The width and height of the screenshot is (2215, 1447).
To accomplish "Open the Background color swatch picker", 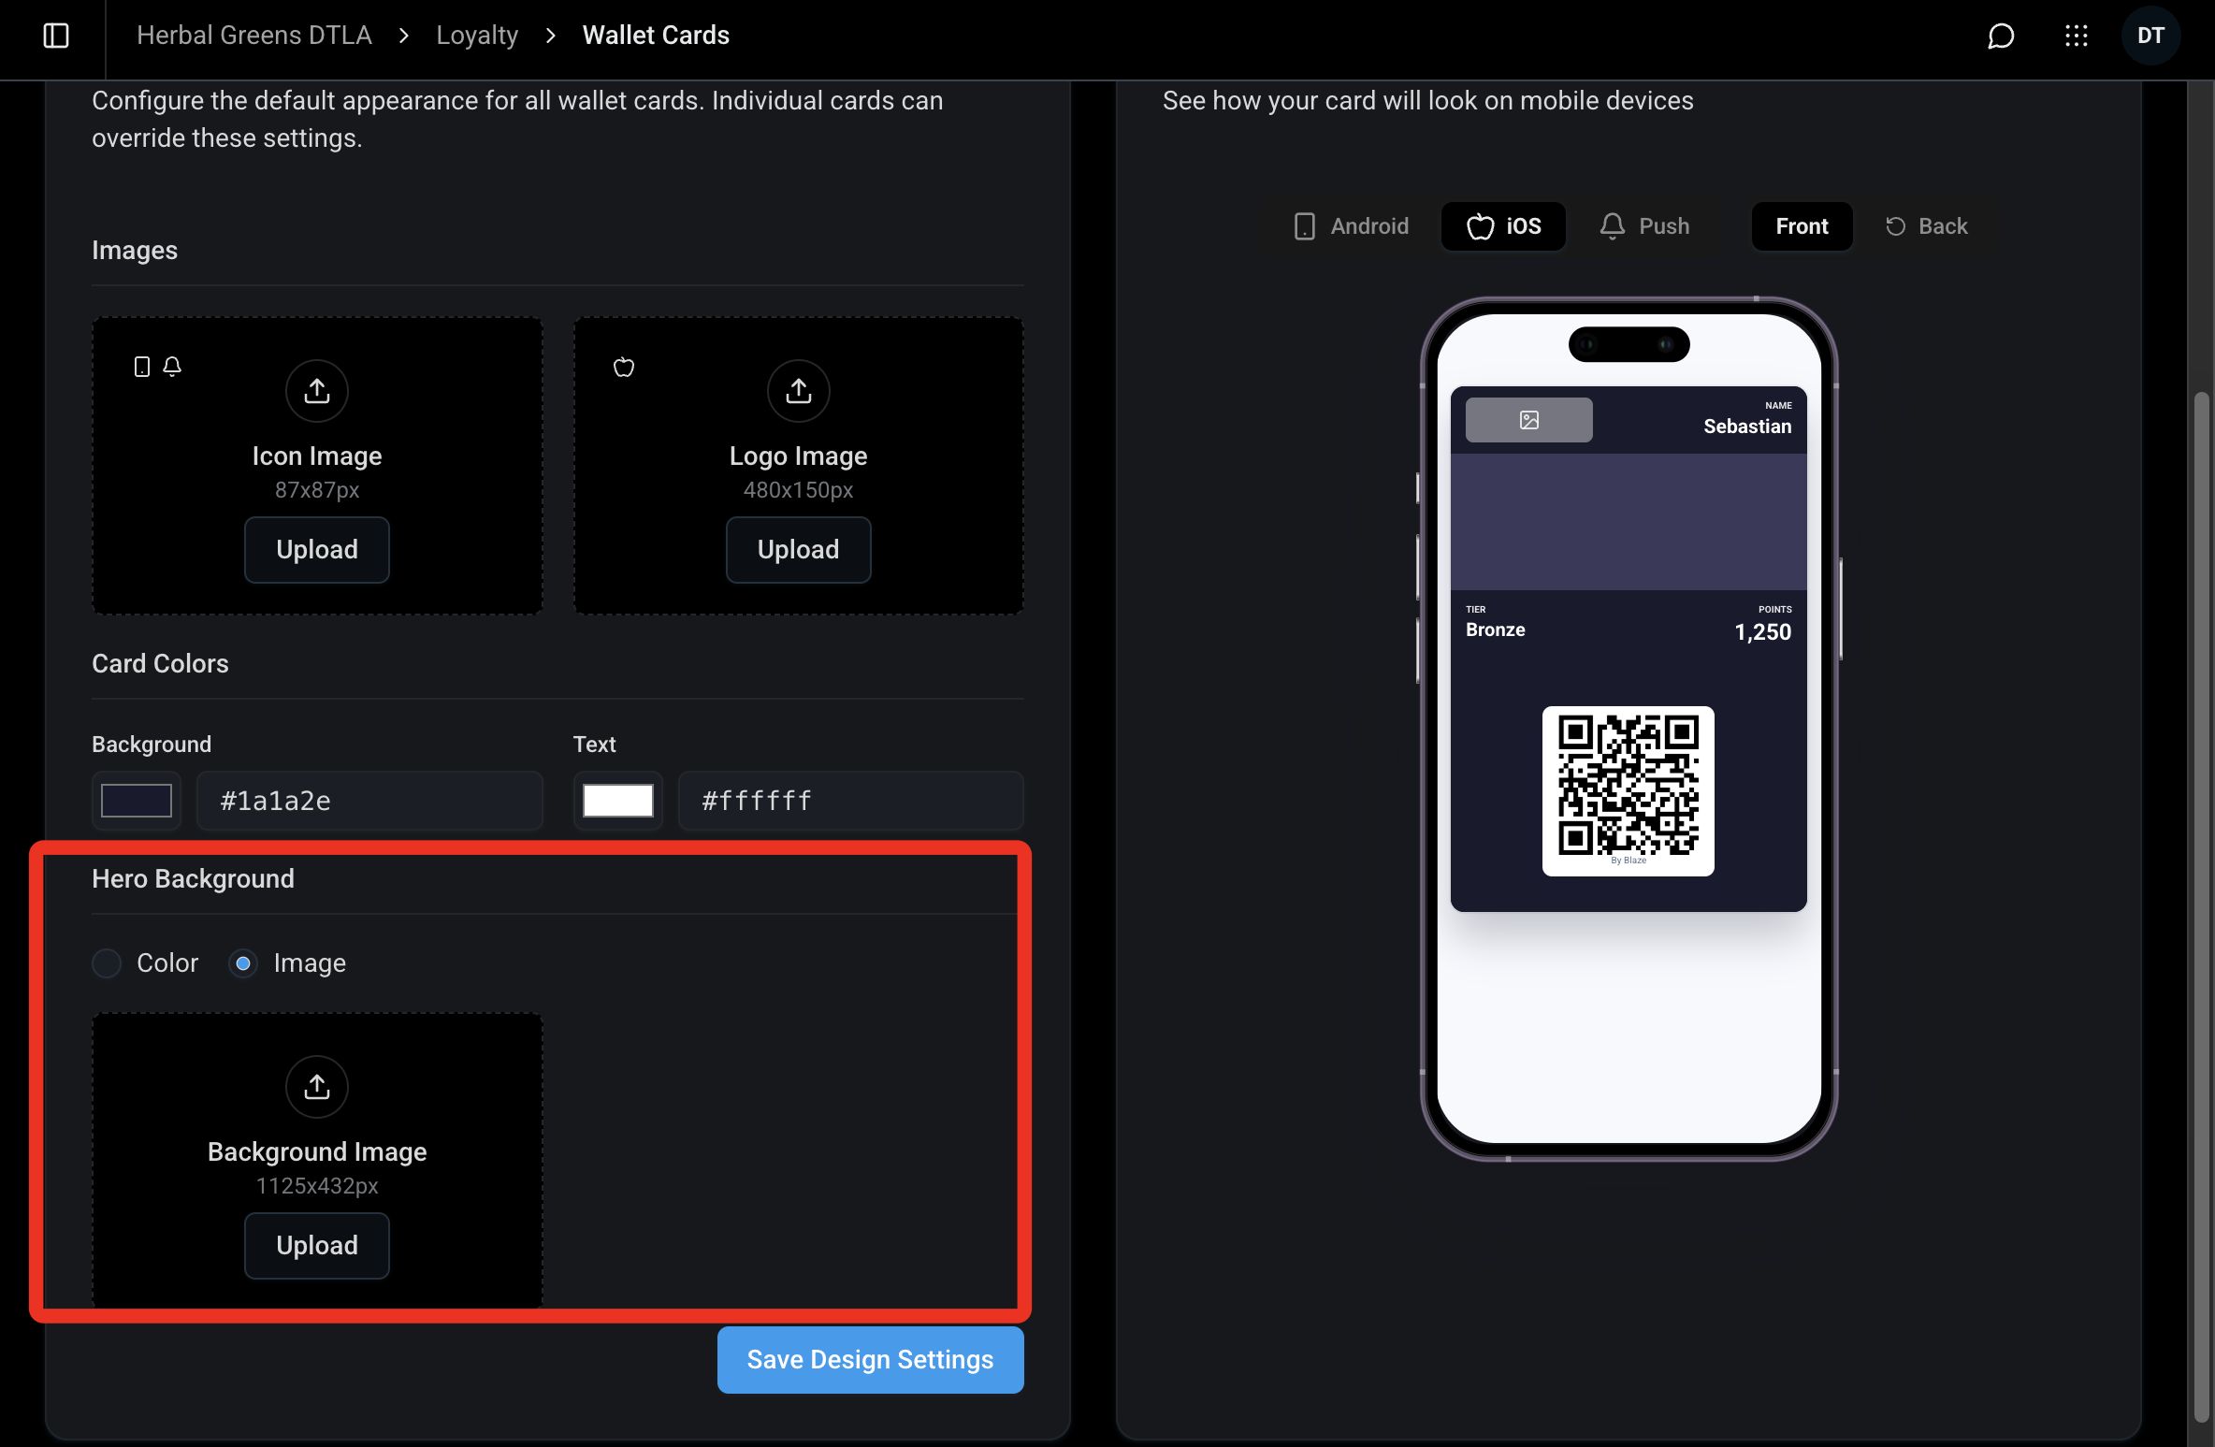I will (x=137, y=801).
